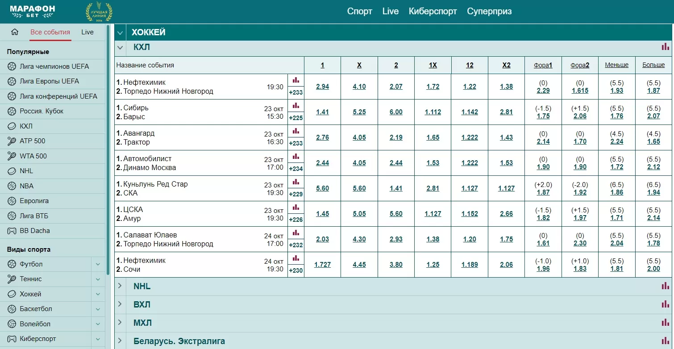The width and height of the screenshot is (674, 349).
Task: Open Суперприз in the top menu
Action: [489, 12]
